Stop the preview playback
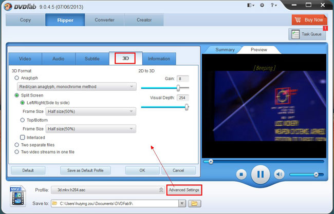334x214 pixels. click(241, 174)
